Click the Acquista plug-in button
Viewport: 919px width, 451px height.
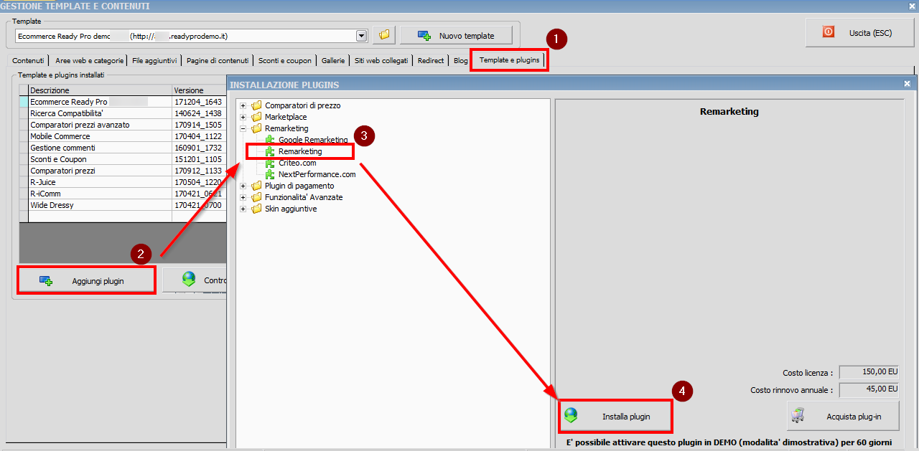[x=843, y=416]
